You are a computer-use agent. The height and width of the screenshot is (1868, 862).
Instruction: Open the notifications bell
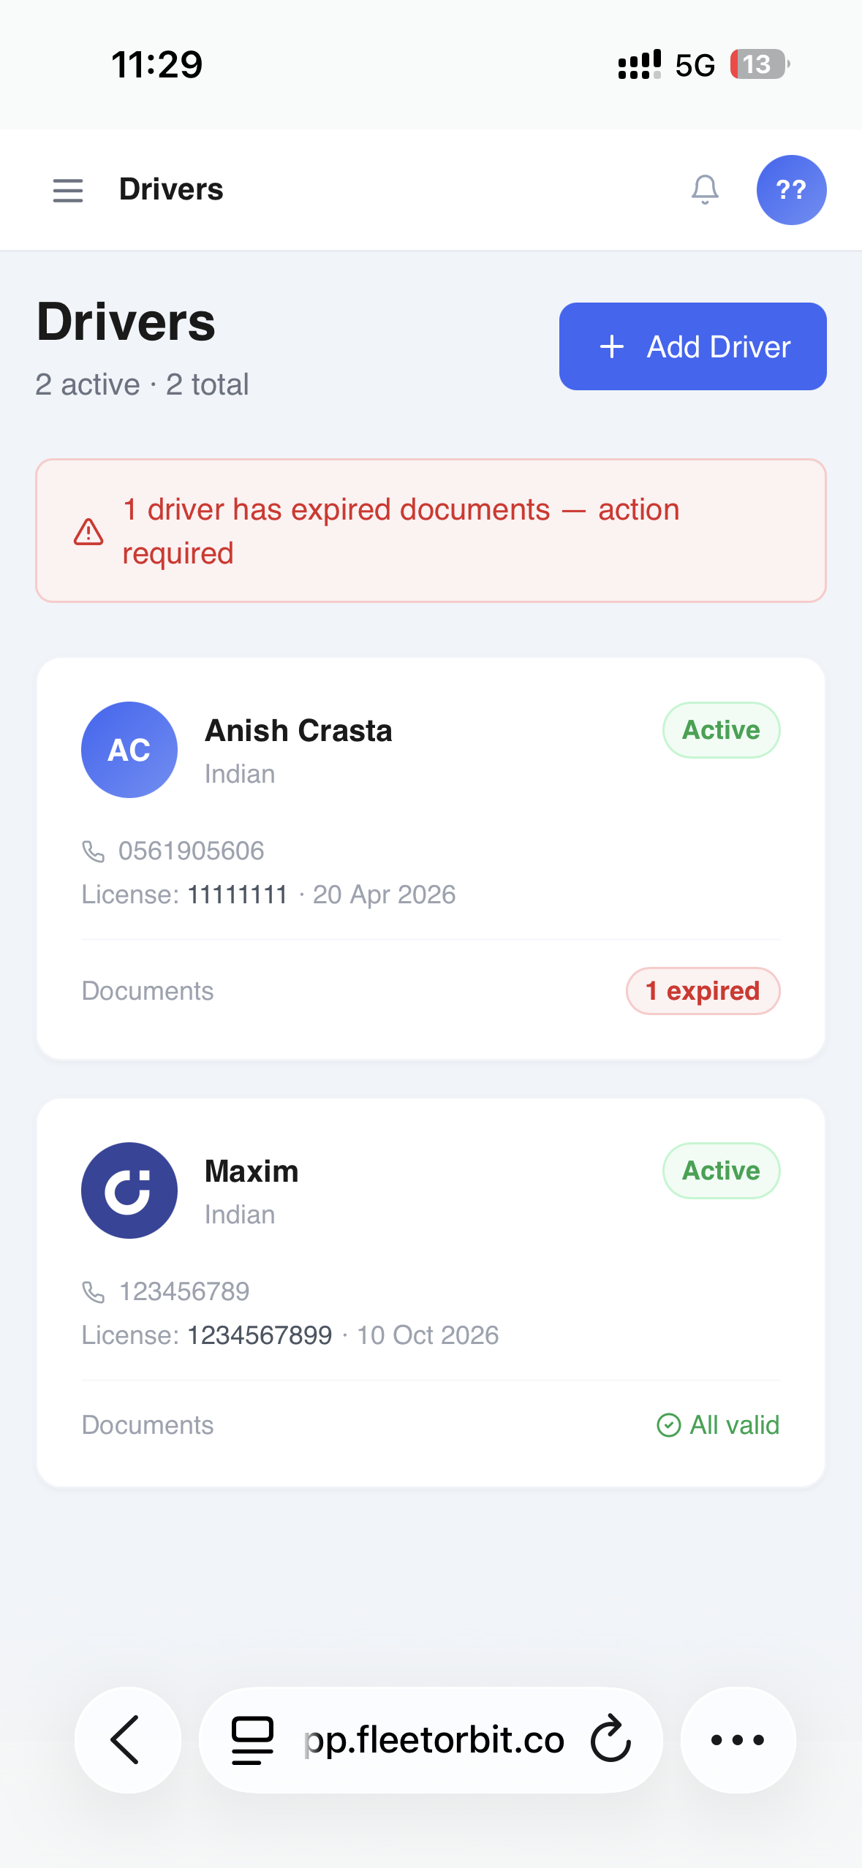tap(705, 190)
